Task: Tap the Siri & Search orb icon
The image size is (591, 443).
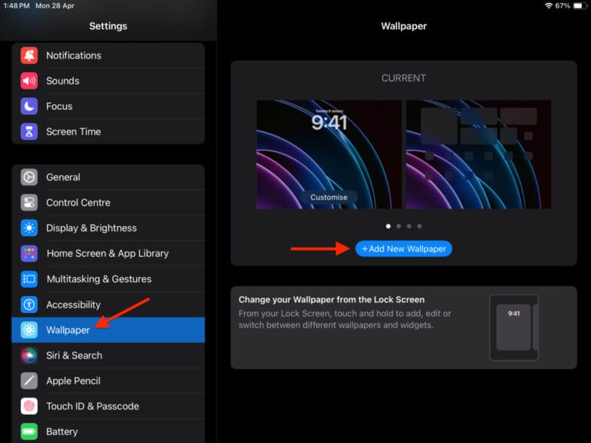Action: [29, 355]
